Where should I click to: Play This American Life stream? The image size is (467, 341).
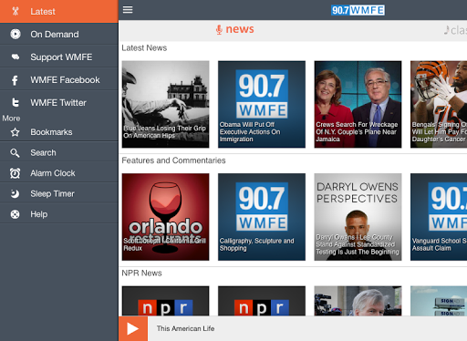[x=133, y=328]
